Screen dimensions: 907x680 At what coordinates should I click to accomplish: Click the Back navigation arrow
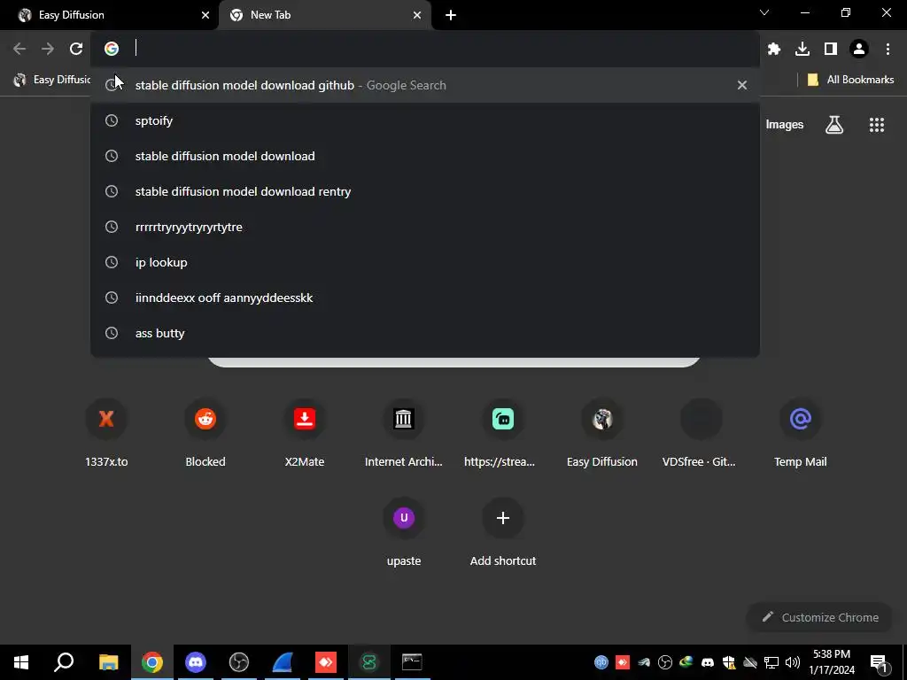[x=19, y=50]
